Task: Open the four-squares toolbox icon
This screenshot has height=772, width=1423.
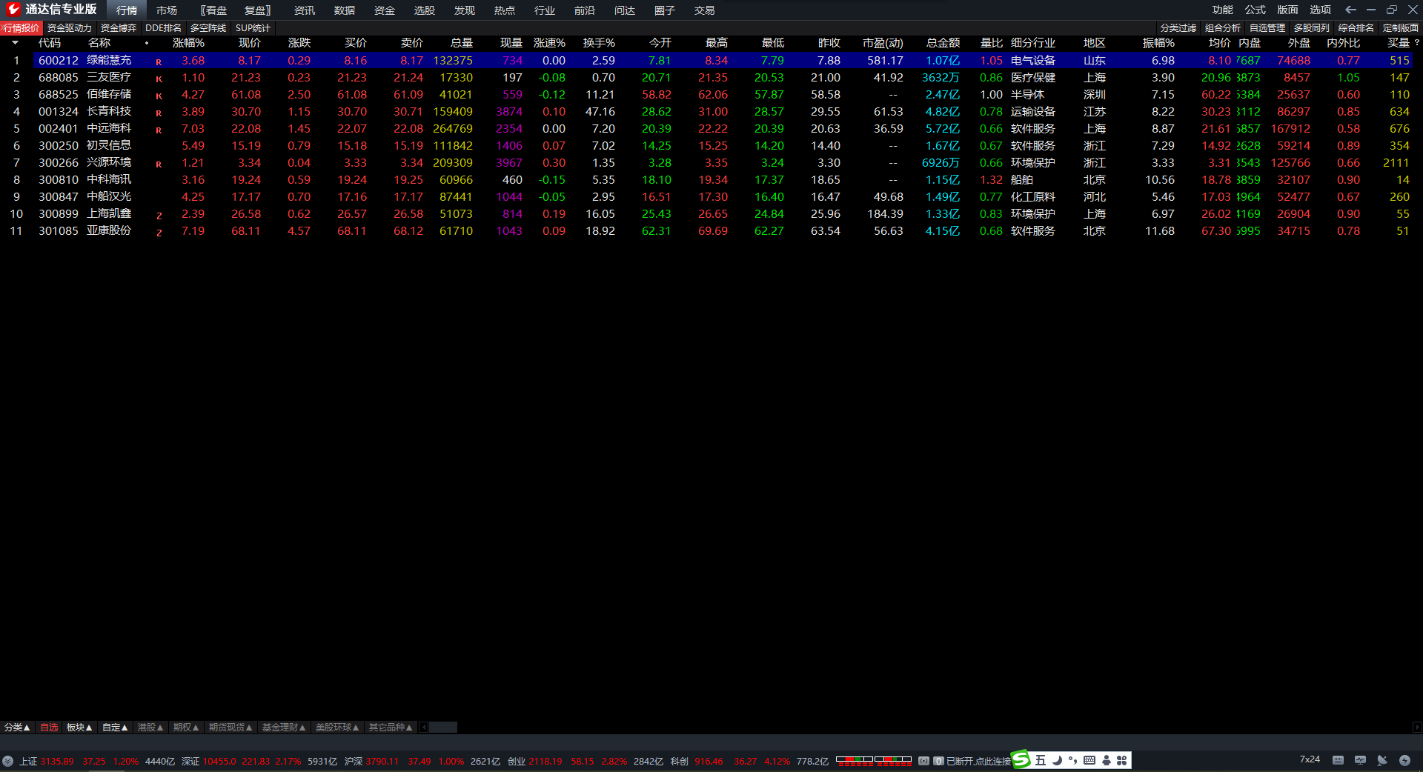Action: click(1122, 760)
